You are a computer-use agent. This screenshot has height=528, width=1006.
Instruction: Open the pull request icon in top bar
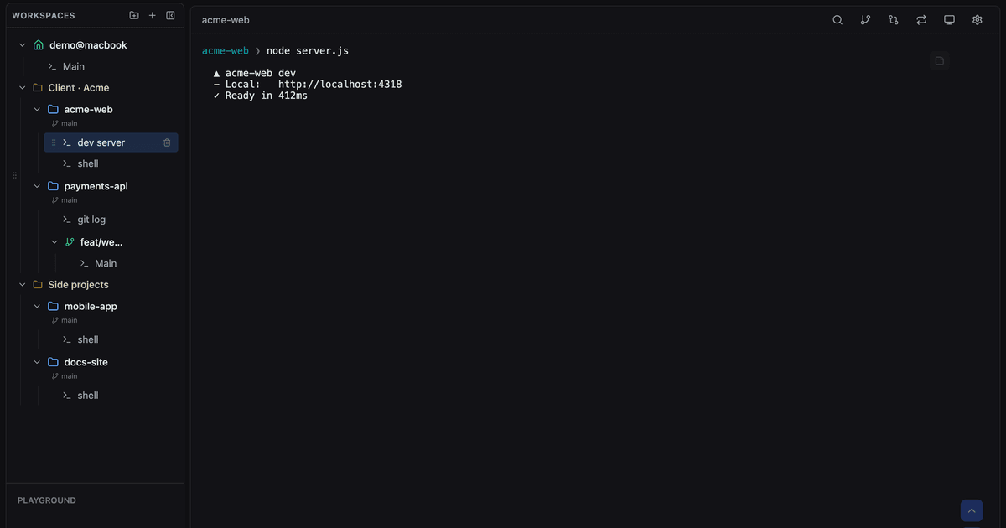[894, 20]
